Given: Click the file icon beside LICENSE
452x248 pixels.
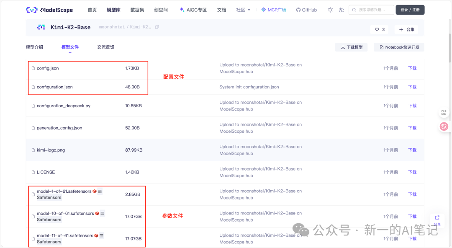Looking at the screenshot, I should pos(33,172).
